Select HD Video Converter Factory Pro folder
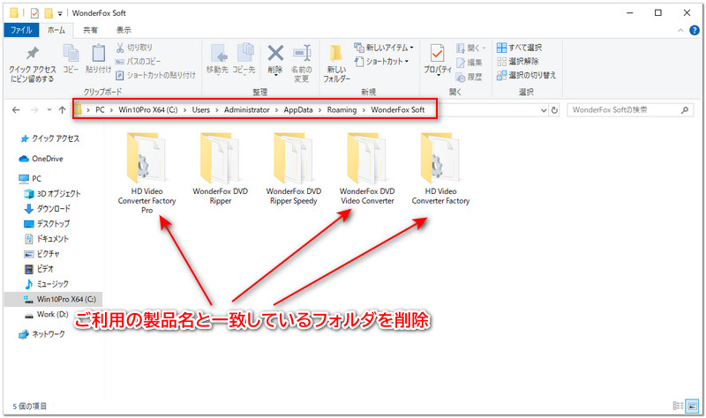This screenshot has width=706, height=418. pos(146,173)
